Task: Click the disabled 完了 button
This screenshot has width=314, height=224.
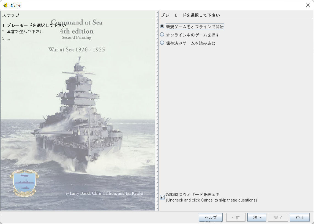Action: [x=278, y=217]
